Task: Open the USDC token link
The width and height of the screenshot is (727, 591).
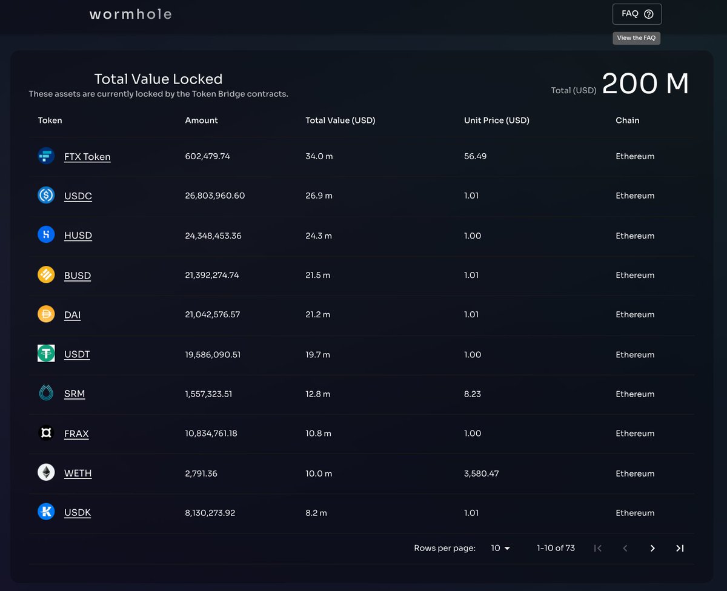Action: [78, 196]
